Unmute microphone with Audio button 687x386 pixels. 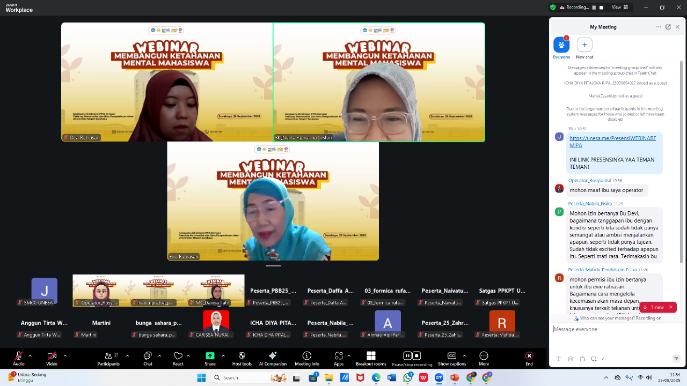[19, 358]
